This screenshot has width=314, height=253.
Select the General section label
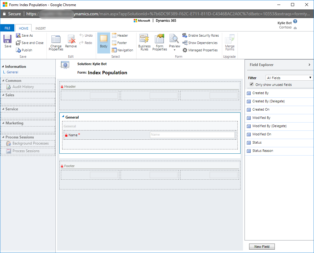pyautogui.click(x=70, y=126)
